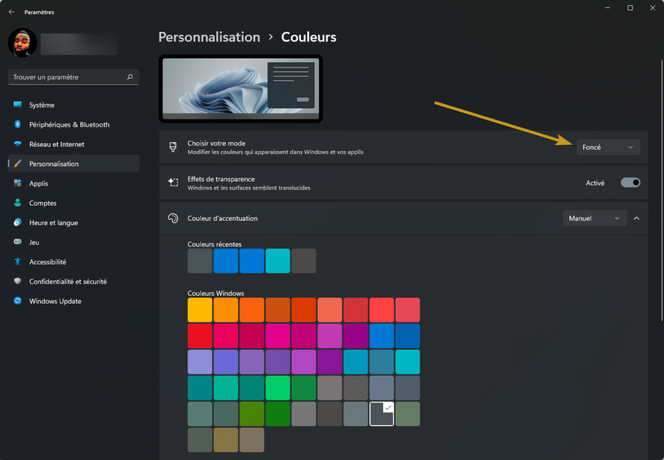The image size is (664, 460).
Task: Go to Heure et langue
Action: click(73, 223)
